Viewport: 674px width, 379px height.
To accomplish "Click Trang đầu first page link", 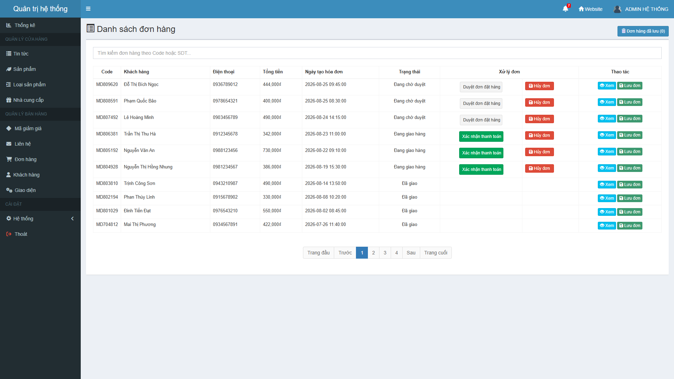I will tap(318, 253).
